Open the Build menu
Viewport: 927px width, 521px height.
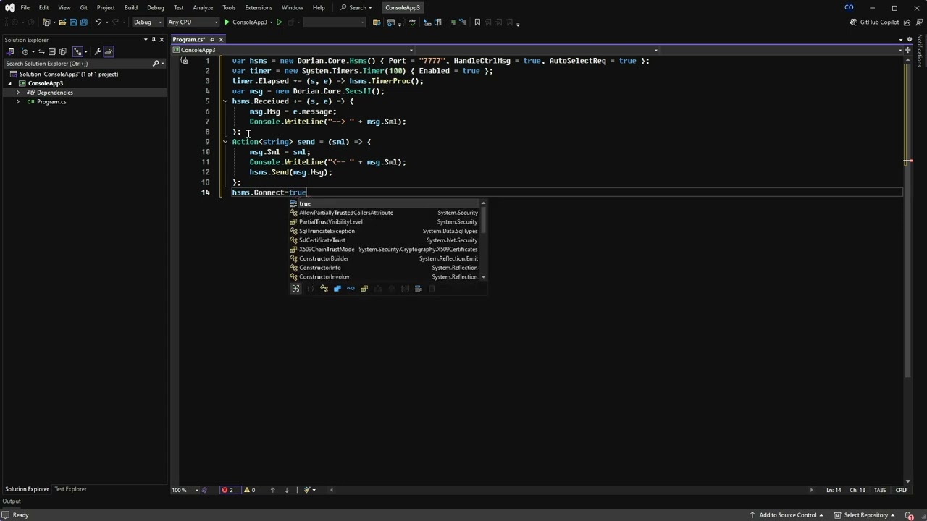[131, 7]
